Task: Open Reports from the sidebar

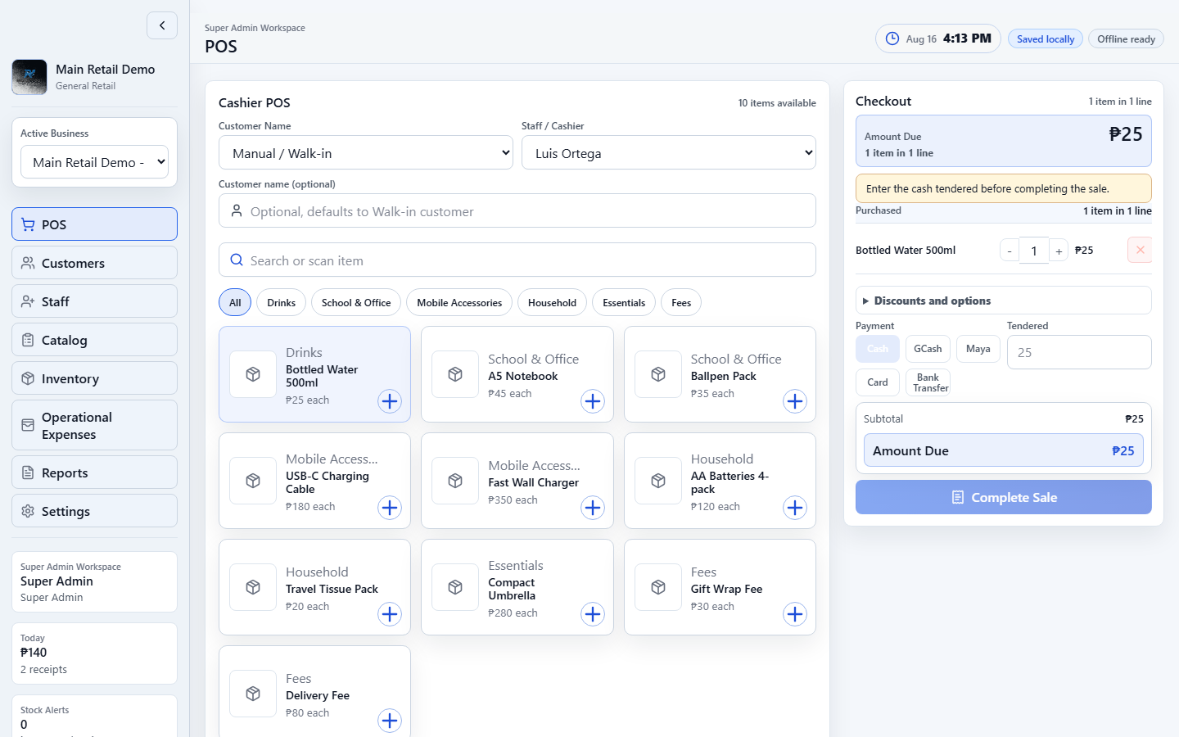Action: tap(94, 472)
